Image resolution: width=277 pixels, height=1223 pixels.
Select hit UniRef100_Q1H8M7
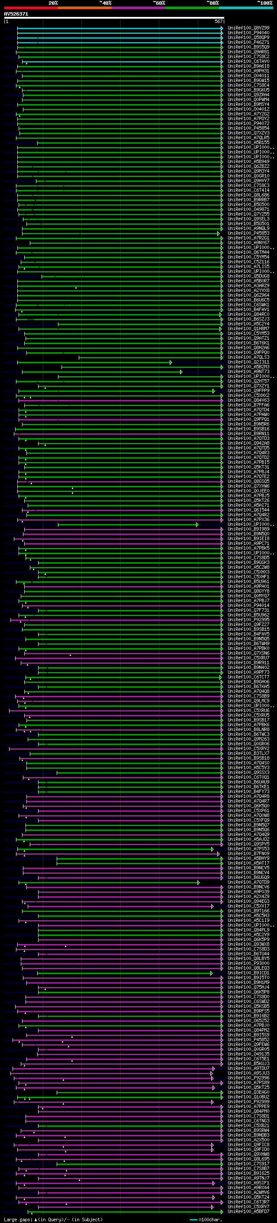click(248, 328)
